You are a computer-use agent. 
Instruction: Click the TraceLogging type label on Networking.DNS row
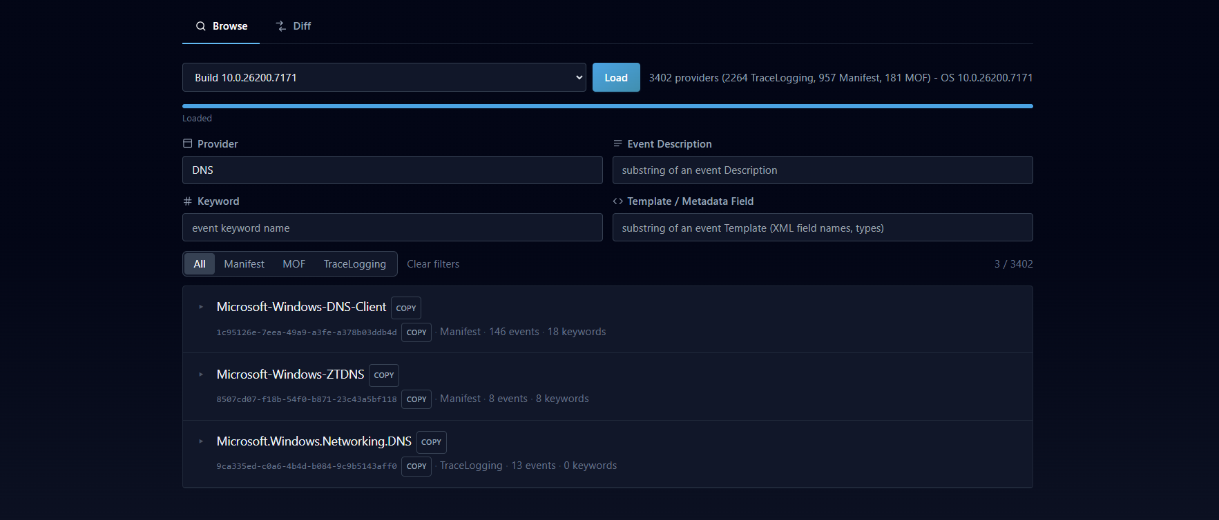click(471, 466)
